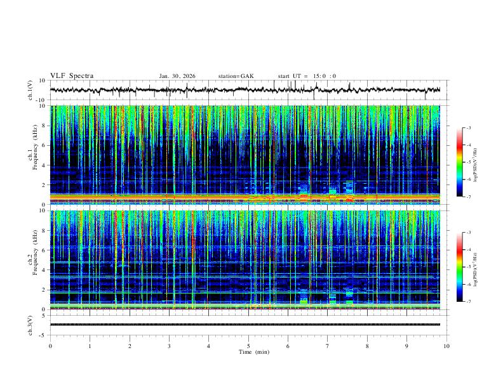Click the ch.1 PSD color bar

(x=459, y=162)
